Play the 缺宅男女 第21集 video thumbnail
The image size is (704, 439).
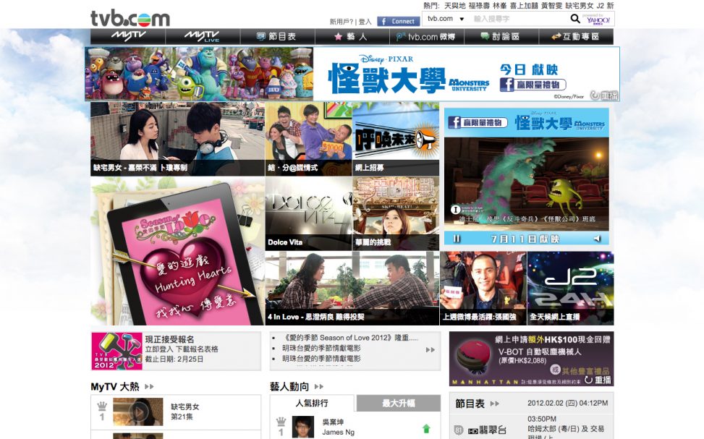[x=138, y=412]
